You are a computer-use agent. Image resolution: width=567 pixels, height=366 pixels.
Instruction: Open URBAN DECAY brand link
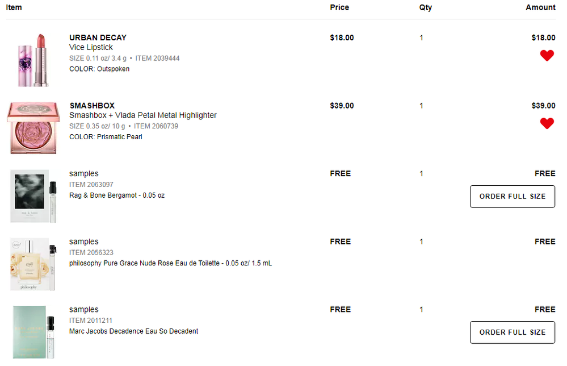tap(98, 38)
